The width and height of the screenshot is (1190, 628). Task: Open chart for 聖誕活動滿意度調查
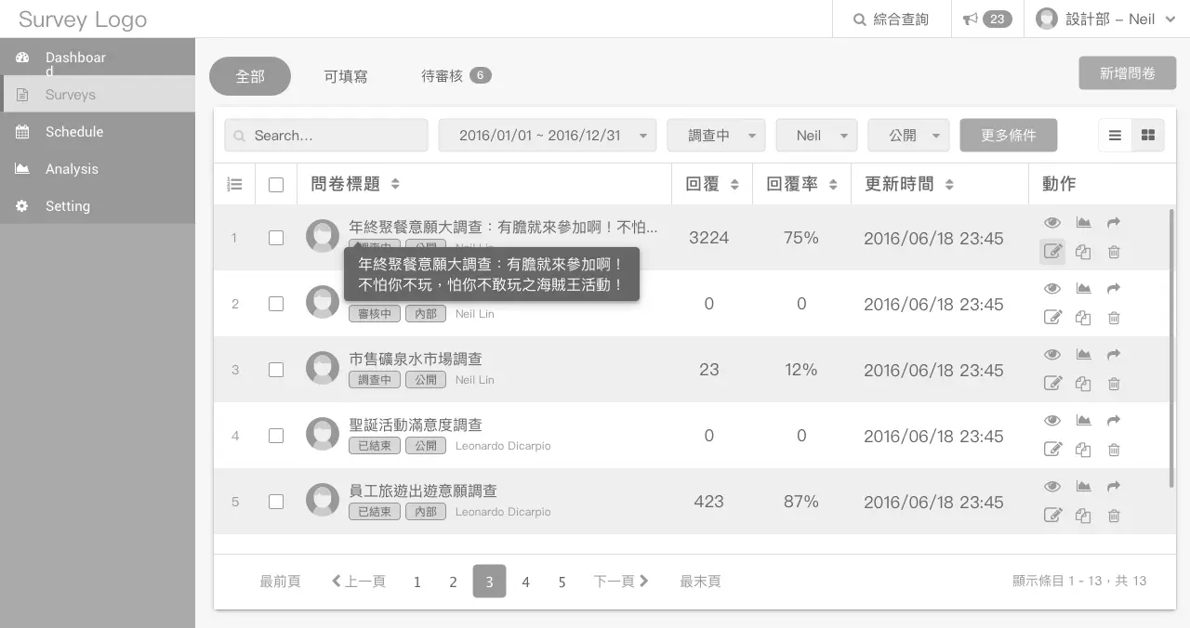click(1083, 421)
